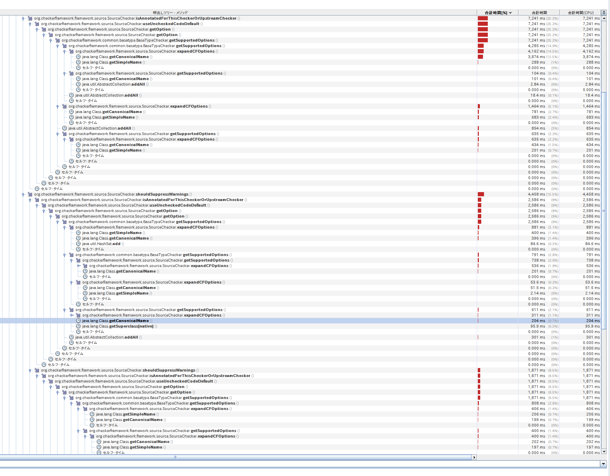Click the method icon of the 4,458 ms shouldSuppressWarnings node

(30, 194)
